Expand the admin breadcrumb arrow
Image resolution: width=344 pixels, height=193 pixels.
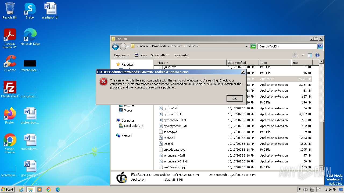tap(150, 46)
